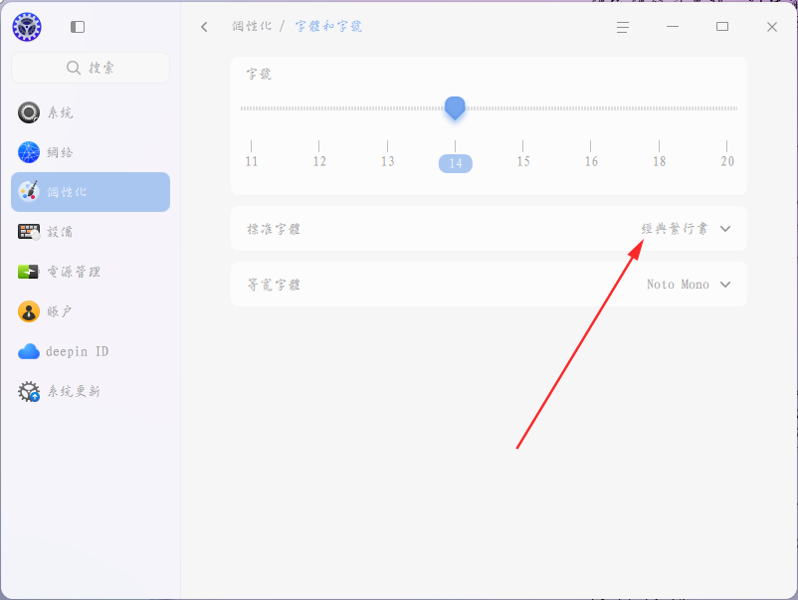Image resolution: width=798 pixels, height=600 pixels.
Task: Open 電源管理 settings
Action: tap(91, 272)
